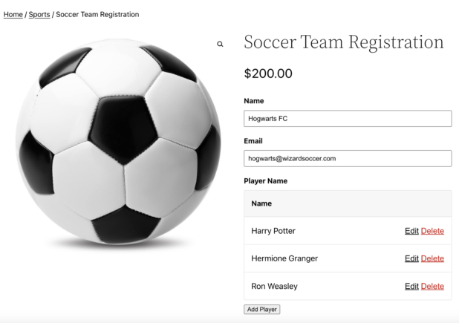Click the Email field label
The height and width of the screenshot is (323, 459).
pos(254,140)
